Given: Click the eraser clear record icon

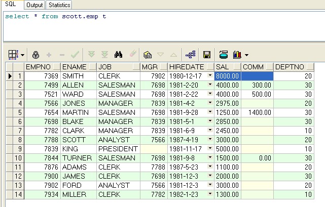Looking at the screenshot, I should [x=133, y=54].
